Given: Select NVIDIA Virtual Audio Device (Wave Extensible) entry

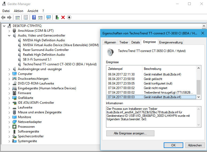Looking at the screenshot, I should click(x=61, y=45).
